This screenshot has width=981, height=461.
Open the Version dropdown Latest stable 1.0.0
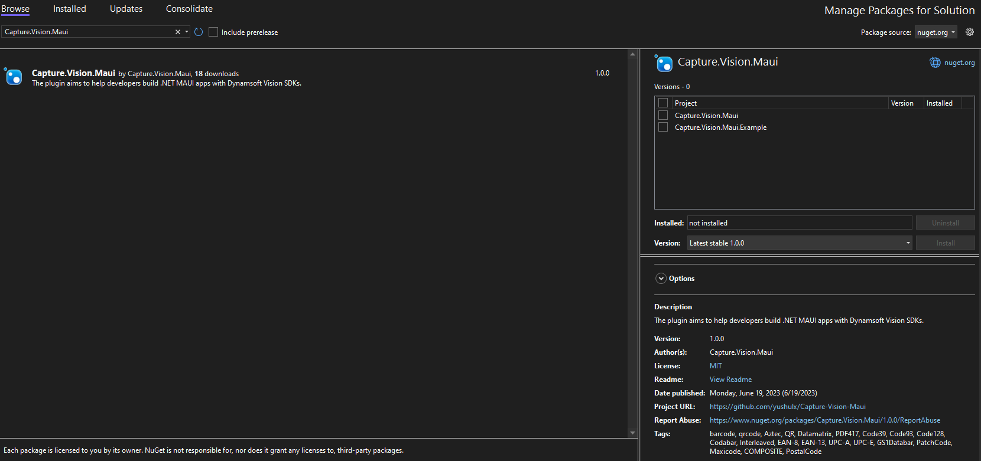(799, 243)
